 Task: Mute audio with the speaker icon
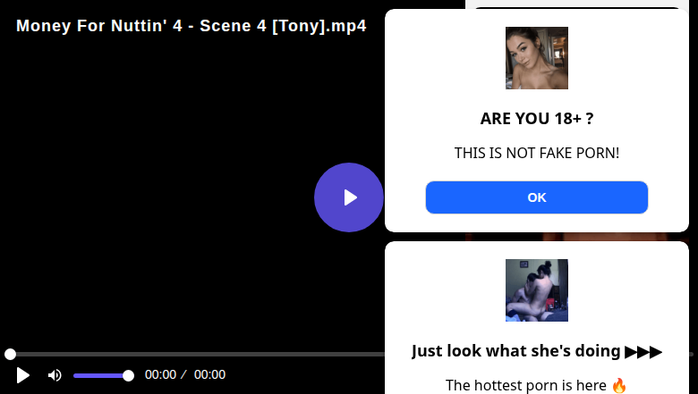pos(55,375)
